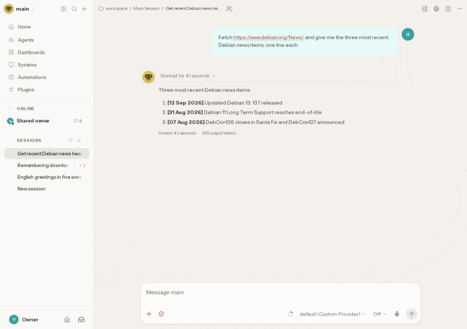This screenshot has height=329, width=467.
Task: Open the Systems page
Action: click(47, 65)
